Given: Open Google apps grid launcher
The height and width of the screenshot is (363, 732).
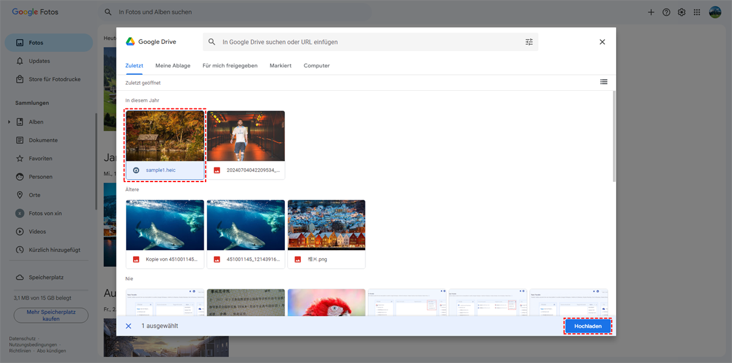Looking at the screenshot, I should point(697,12).
